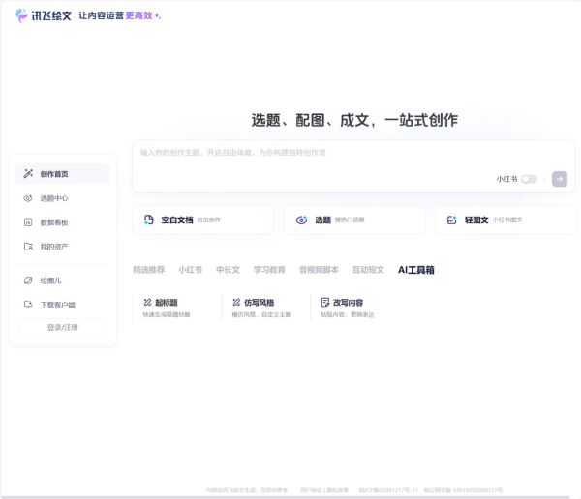The height and width of the screenshot is (499, 581).
Task: Click the 公网安备 34019202000117号 link
Action: coord(463,490)
